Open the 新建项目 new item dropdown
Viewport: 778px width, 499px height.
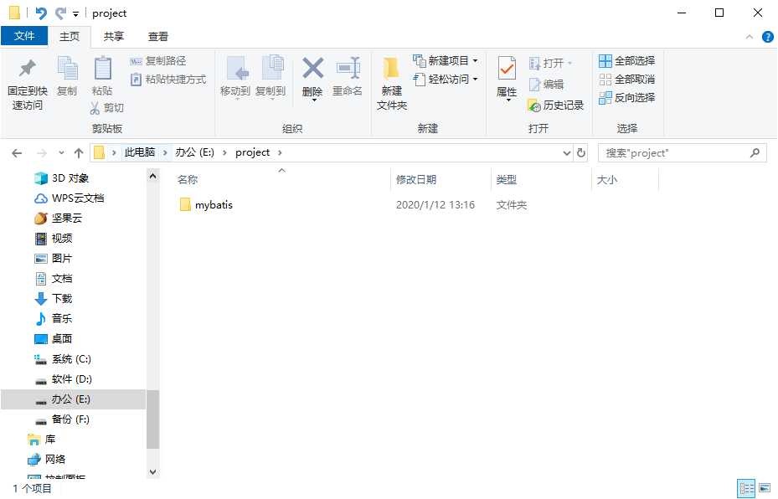click(445, 60)
